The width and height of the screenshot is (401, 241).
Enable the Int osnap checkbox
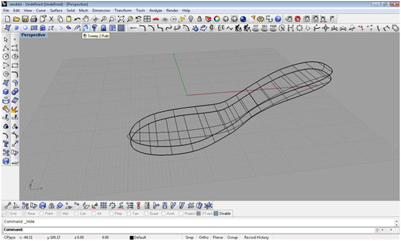coord(94,214)
